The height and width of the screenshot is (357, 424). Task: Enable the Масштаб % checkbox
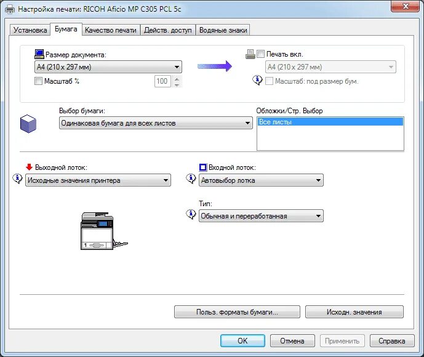[38, 81]
